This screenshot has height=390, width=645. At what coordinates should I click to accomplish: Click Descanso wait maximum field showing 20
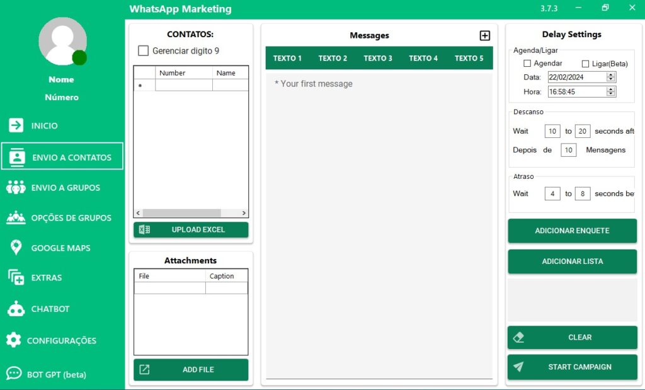coord(583,131)
